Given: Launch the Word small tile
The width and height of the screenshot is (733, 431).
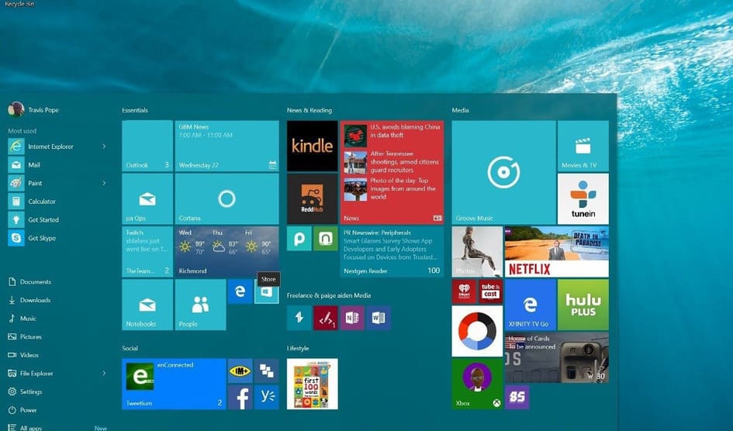Looking at the screenshot, I should [379, 318].
